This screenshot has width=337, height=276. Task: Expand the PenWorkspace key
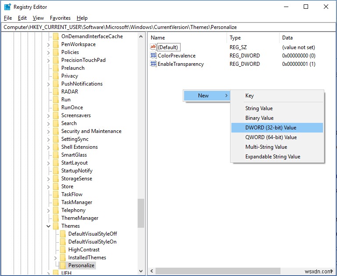point(49,44)
